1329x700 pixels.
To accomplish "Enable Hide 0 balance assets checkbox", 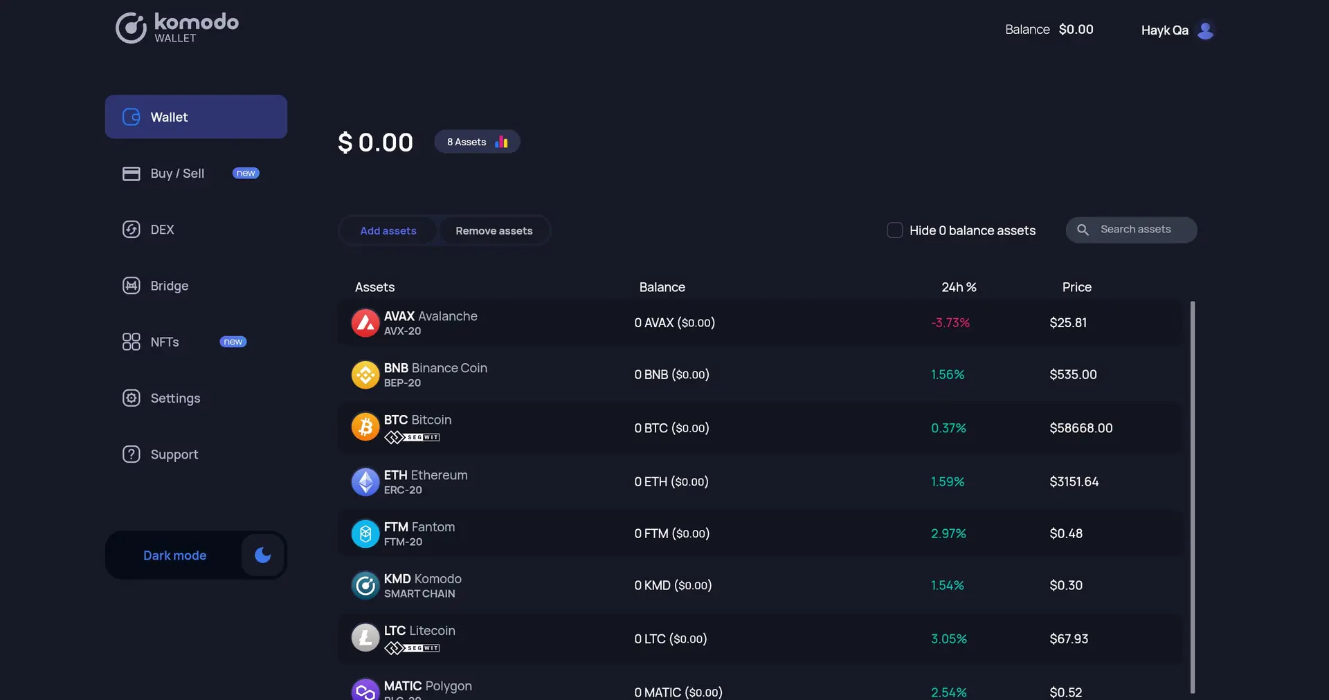I will pyautogui.click(x=894, y=230).
